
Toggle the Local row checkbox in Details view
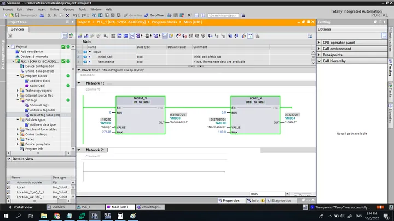9,187
